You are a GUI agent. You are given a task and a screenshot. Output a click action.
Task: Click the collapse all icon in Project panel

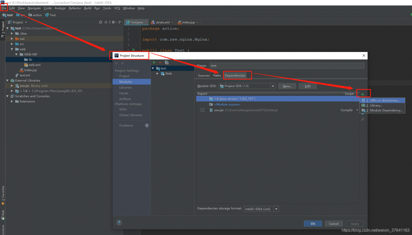106,22
